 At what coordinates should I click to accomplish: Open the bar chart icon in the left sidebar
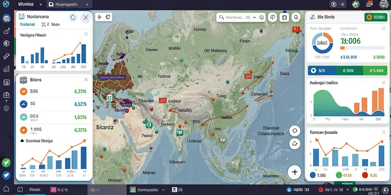click(x=6, y=69)
